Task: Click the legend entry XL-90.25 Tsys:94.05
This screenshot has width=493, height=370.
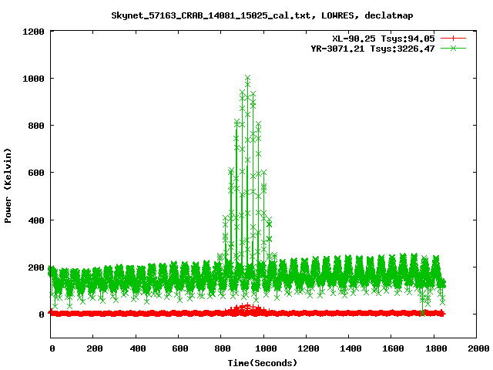Action: pyautogui.click(x=384, y=39)
